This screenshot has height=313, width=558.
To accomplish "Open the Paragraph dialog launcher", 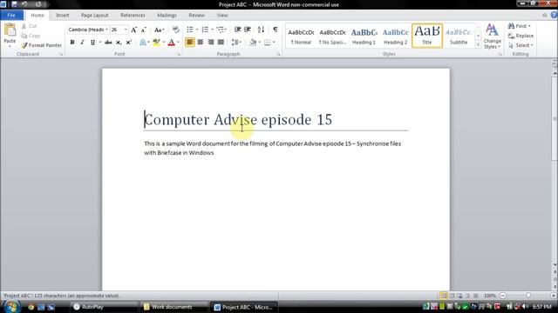I will pyautogui.click(x=278, y=54).
